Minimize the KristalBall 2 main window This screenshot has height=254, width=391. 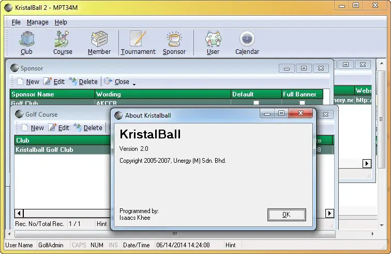(x=342, y=6)
